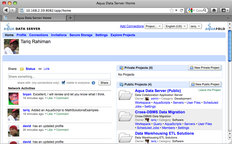Click the folder icon for Aqua Data Server (Public)
Viewport: 232px width, 144px height.
(126, 95)
